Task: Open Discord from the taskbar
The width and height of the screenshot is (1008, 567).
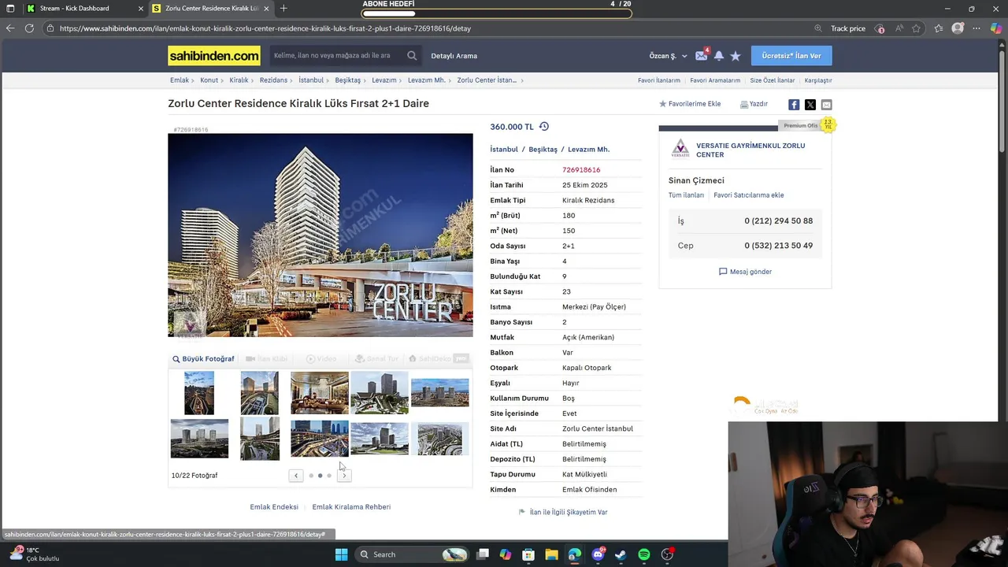Action: (x=598, y=554)
